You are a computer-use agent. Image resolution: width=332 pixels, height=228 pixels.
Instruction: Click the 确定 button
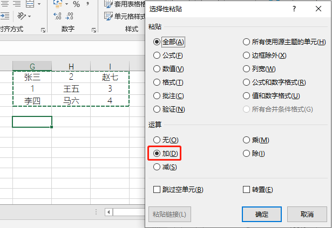[x=262, y=214]
